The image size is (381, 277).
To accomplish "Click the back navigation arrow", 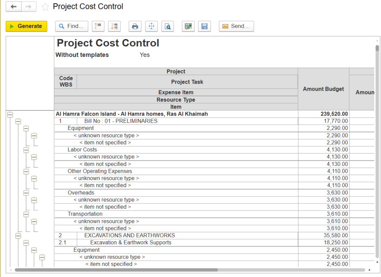I will pos(13,6).
